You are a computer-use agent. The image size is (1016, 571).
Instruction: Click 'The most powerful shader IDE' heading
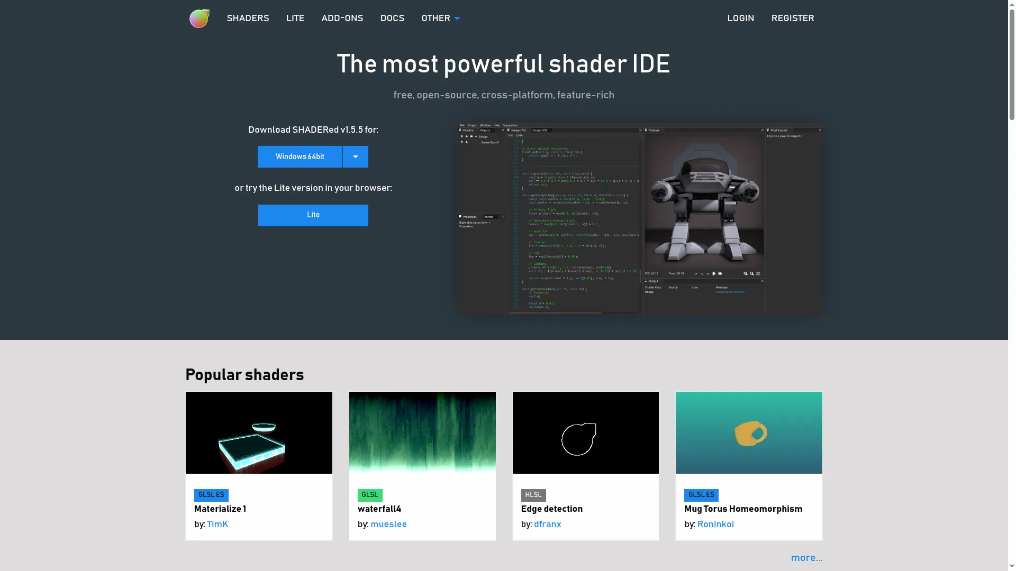(x=503, y=65)
